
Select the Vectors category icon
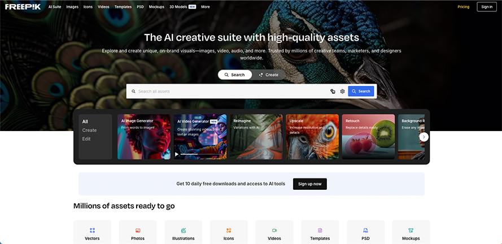click(92, 230)
